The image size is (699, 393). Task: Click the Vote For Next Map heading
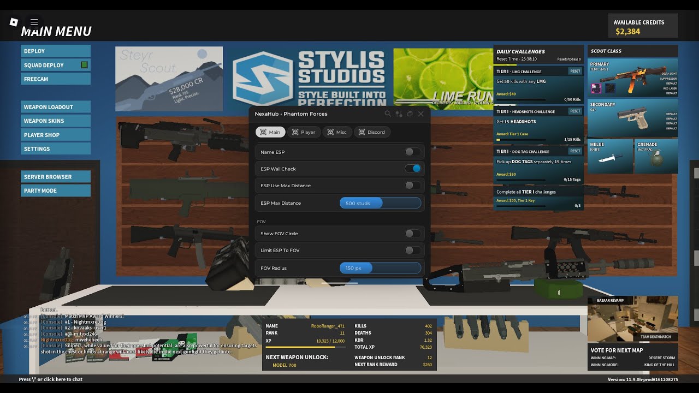pyautogui.click(x=617, y=350)
